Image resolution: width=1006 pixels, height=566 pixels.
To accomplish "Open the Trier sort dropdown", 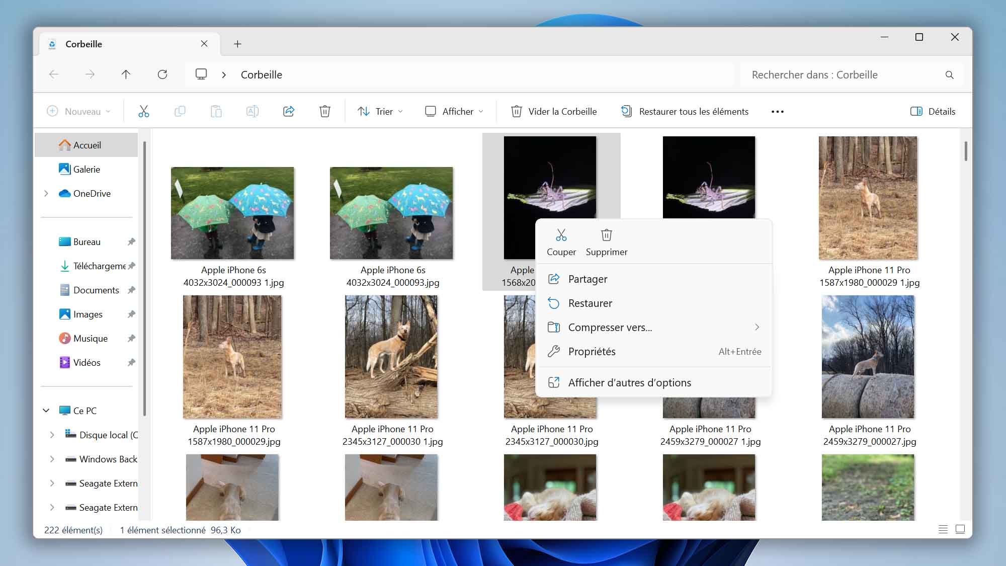I will click(x=380, y=111).
